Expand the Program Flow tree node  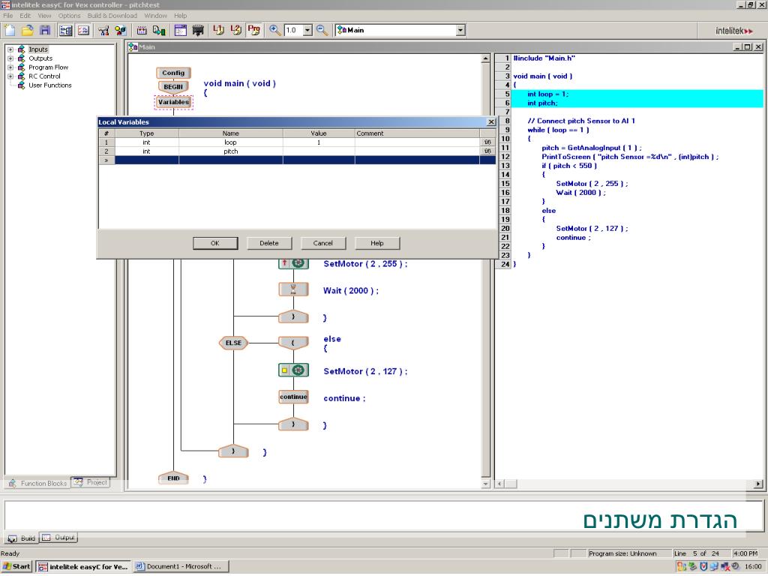[x=10, y=67]
